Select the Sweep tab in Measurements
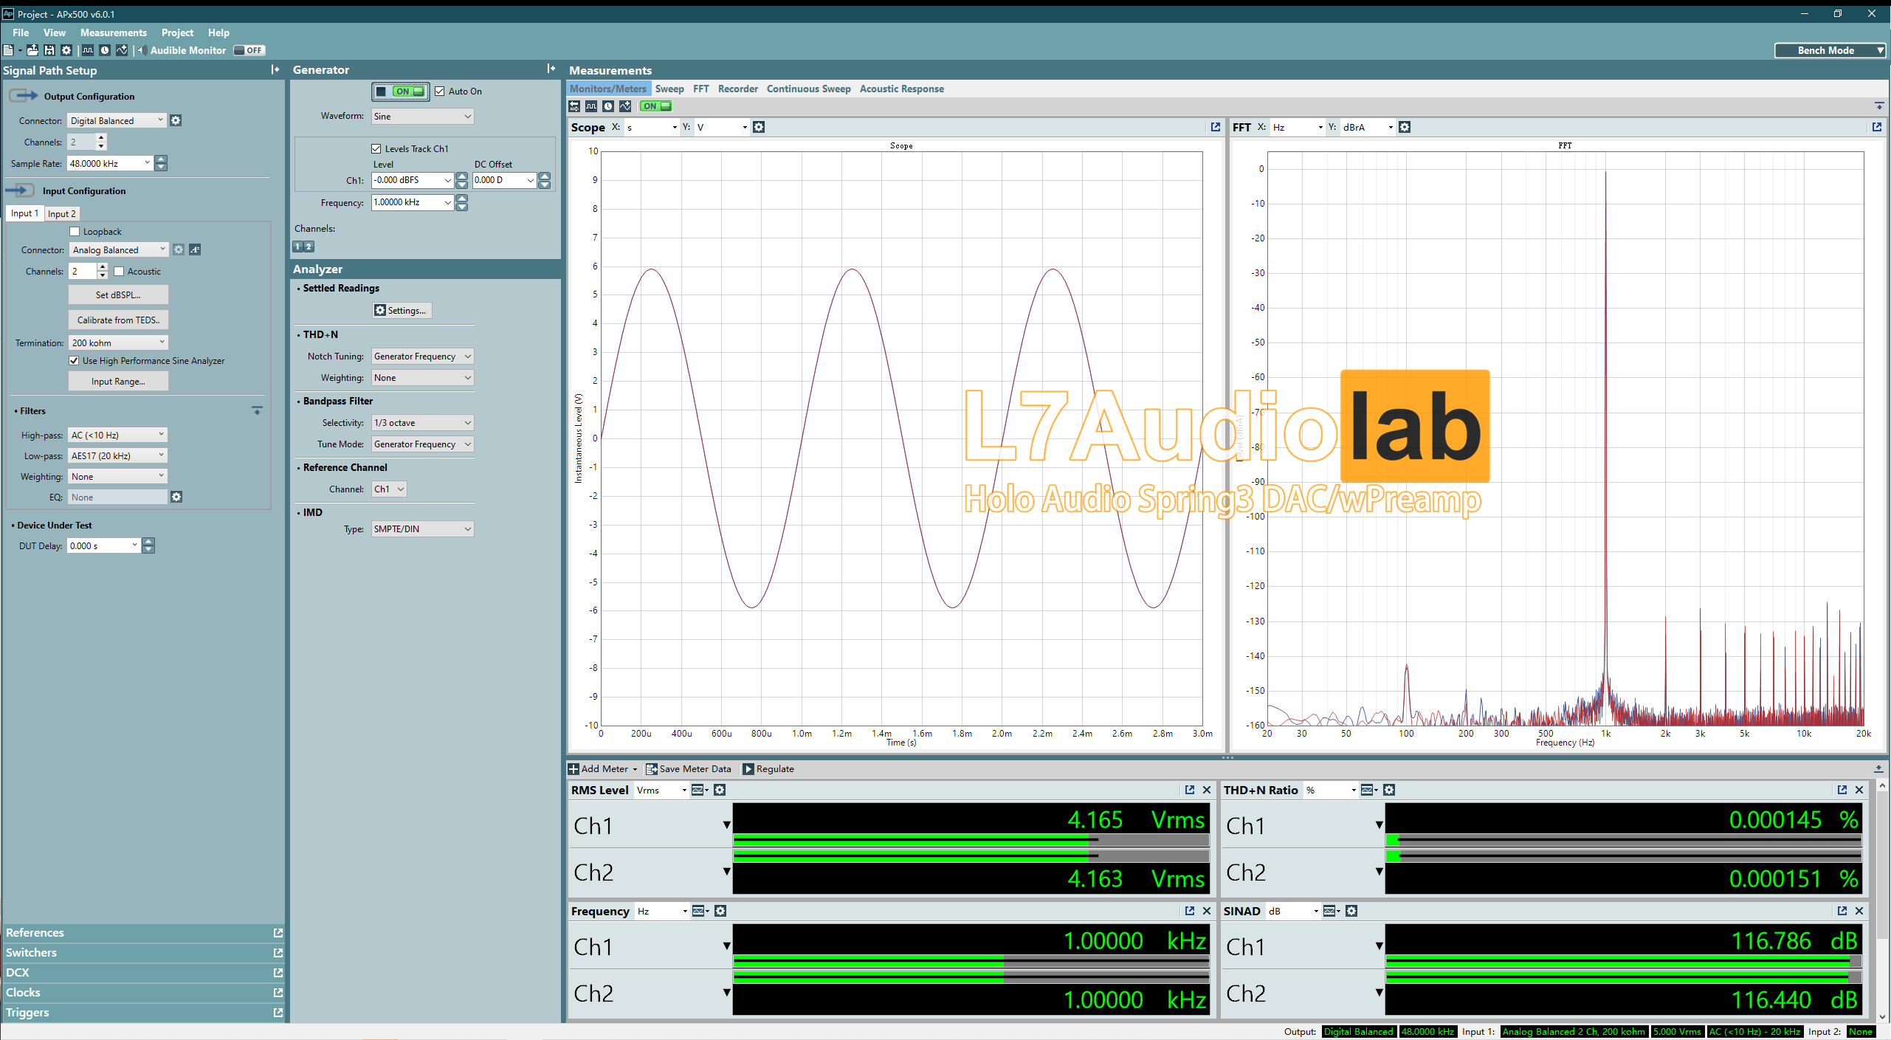1891x1040 pixels. [x=668, y=89]
